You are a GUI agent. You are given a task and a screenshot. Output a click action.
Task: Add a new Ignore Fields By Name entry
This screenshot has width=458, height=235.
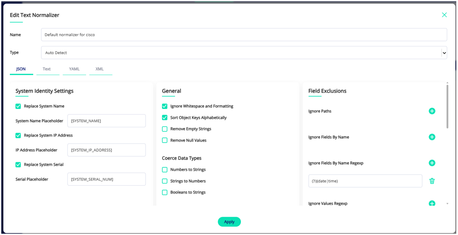[x=432, y=137]
